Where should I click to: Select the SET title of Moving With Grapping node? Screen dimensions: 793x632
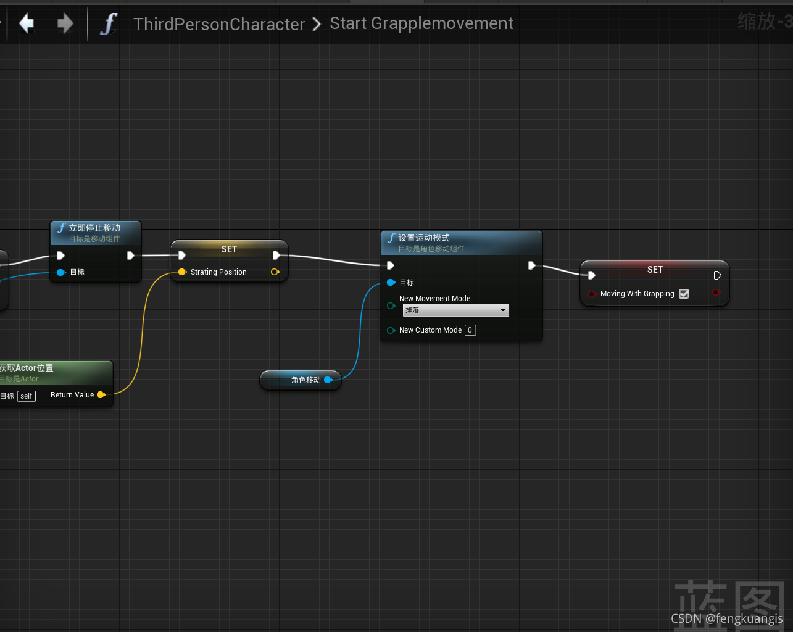(x=655, y=270)
